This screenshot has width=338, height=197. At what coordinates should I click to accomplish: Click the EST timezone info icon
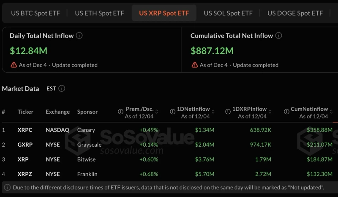pos(62,89)
